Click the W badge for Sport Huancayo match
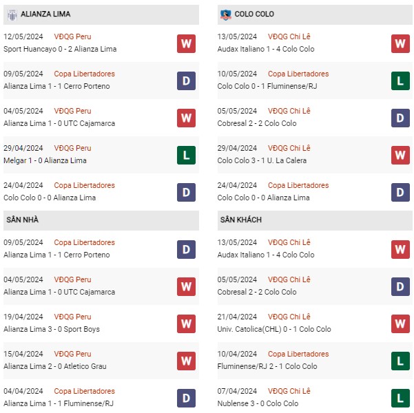414x413 pixels. coord(186,43)
